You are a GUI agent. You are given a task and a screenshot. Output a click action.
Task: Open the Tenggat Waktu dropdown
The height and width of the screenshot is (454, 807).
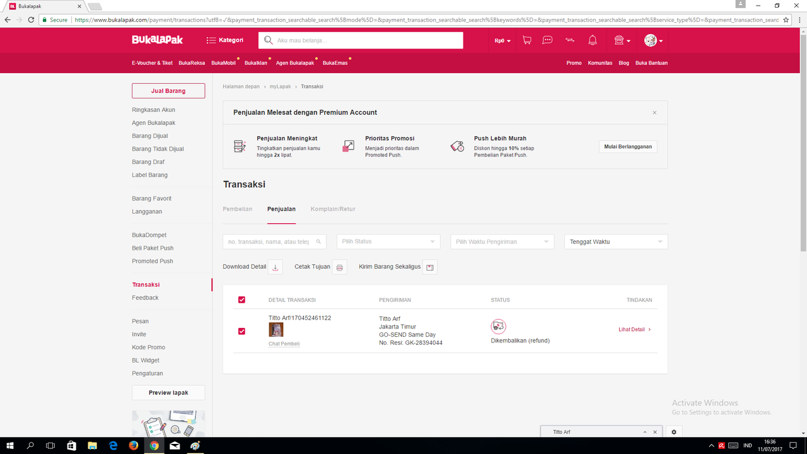tap(616, 242)
